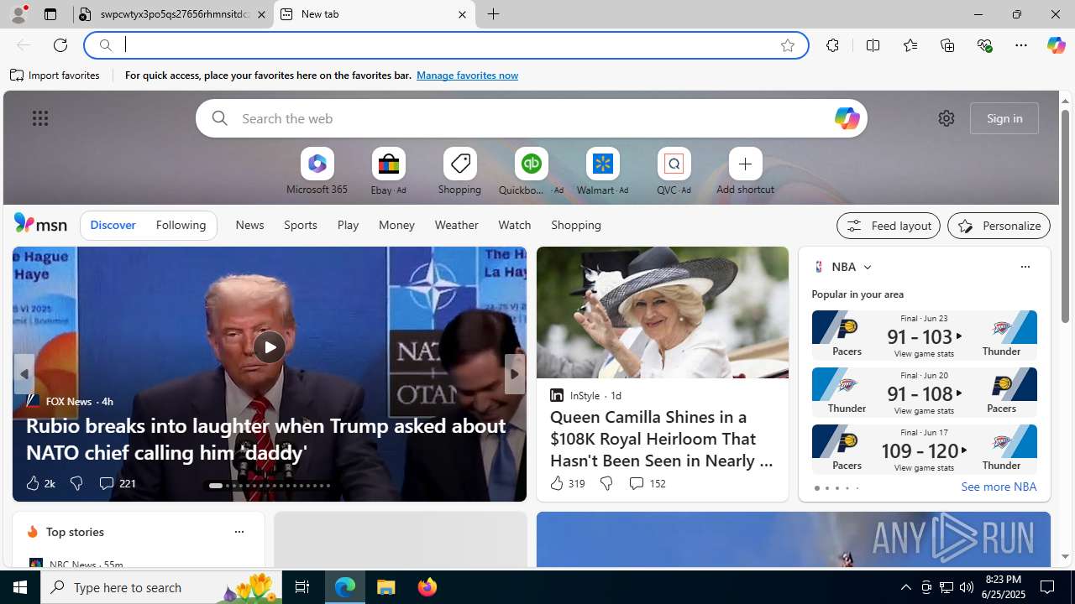The width and height of the screenshot is (1075, 604).
Task: Open Copilot sidebar icon
Action: (x=1056, y=45)
